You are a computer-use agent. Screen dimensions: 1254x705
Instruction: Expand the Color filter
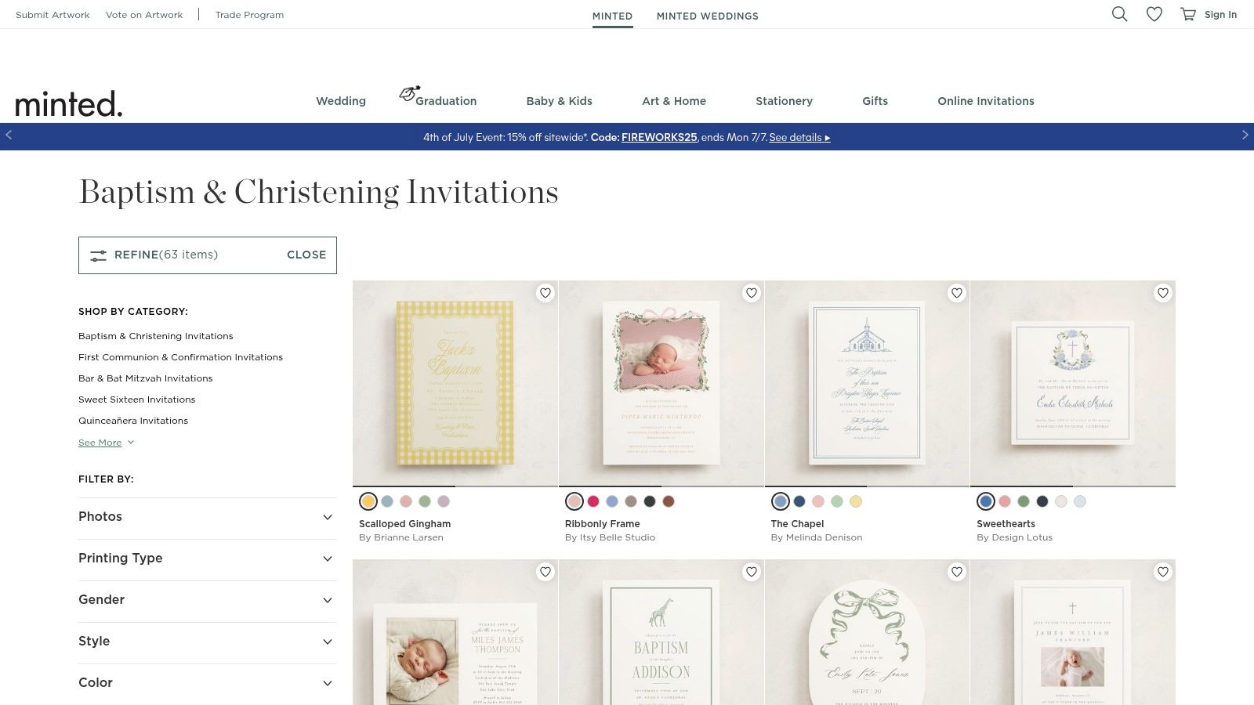pos(208,683)
